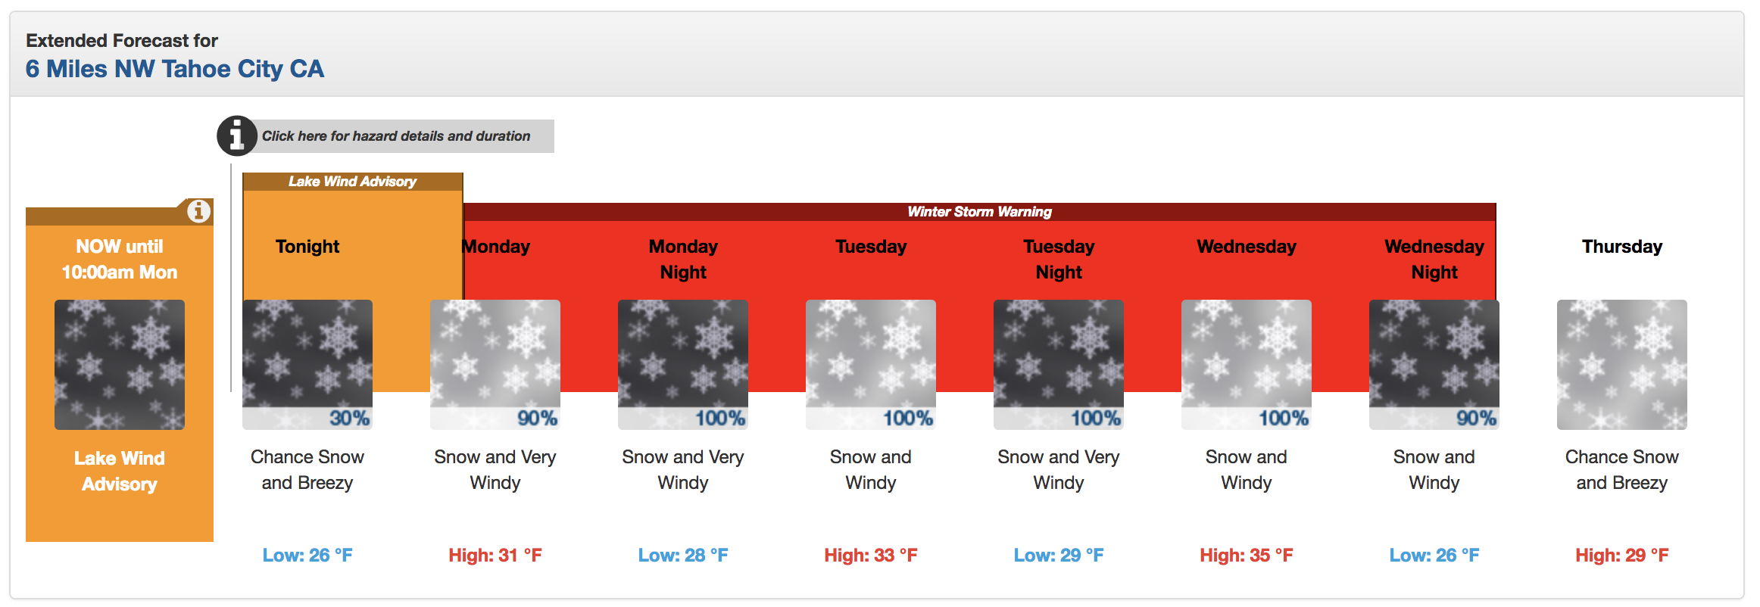Click Tuesday's 100% snow weather icon

click(871, 365)
